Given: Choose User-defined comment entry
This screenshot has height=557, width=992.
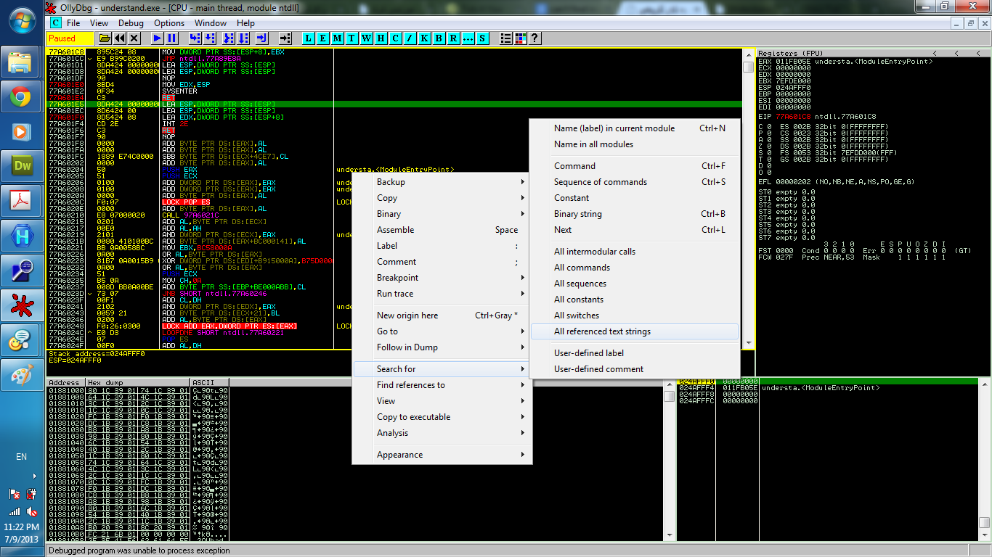Looking at the screenshot, I should (x=635, y=369).
